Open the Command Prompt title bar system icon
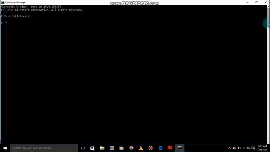The image size is (270, 152). click(3, 3)
